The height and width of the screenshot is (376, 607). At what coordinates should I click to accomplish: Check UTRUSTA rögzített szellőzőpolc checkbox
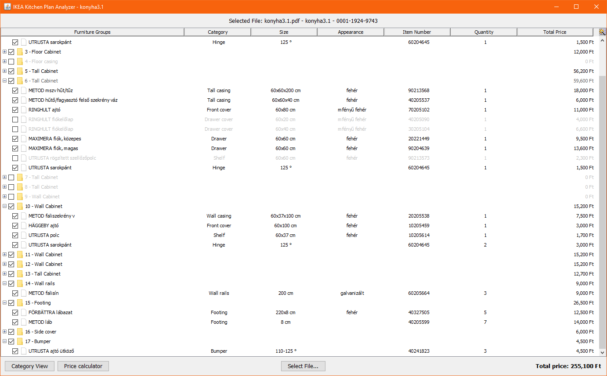tap(15, 158)
